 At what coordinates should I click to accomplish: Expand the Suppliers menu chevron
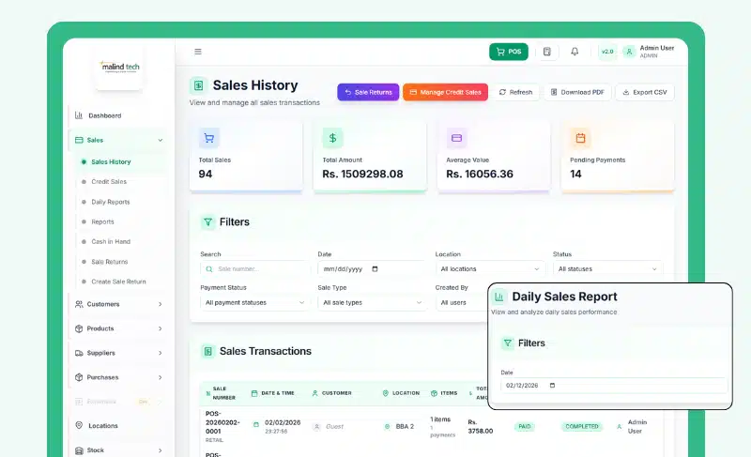tap(160, 353)
